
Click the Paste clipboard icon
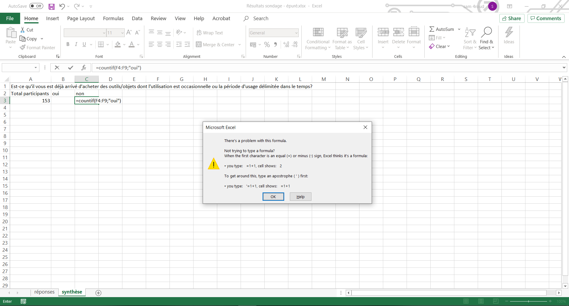click(x=11, y=33)
